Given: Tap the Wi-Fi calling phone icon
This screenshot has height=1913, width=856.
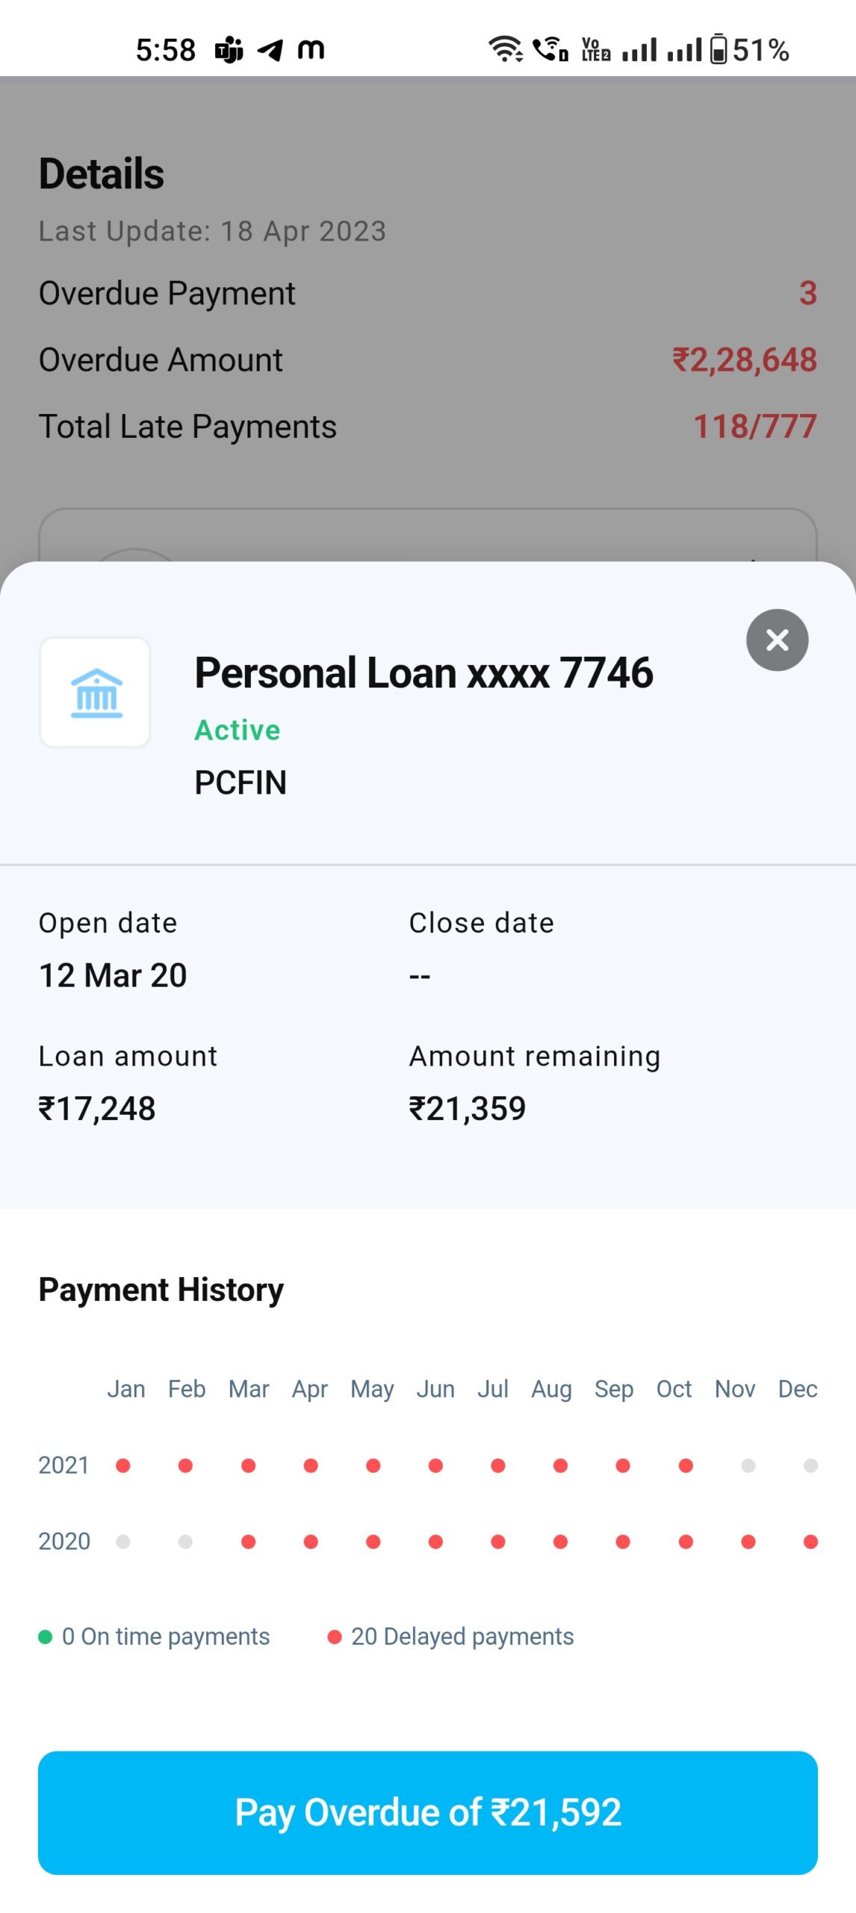Looking at the screenshot, I should point(550,49).
